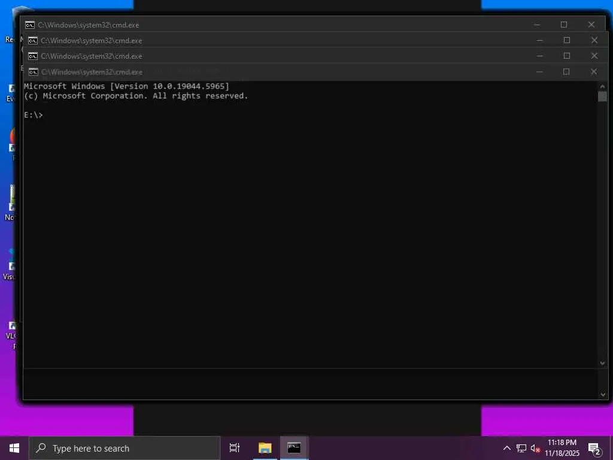Maximize the rearmost cmd.exe window
The height and width of the screenshot is (460, 613).
click(x=564, y=25)
